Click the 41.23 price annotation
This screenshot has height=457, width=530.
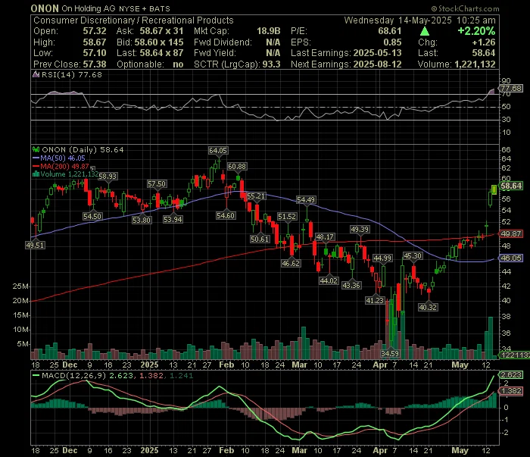(x=375, y=300)
